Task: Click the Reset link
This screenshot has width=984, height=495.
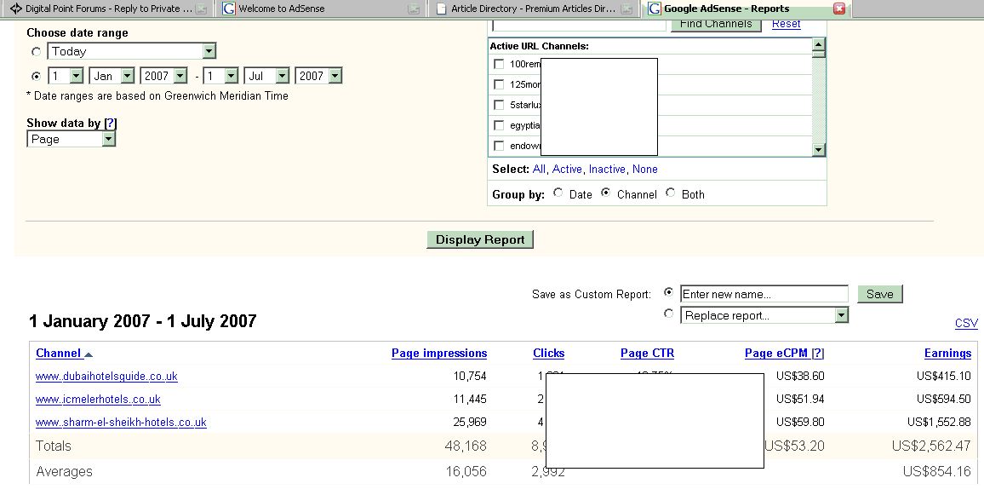Action: (787, 24)
